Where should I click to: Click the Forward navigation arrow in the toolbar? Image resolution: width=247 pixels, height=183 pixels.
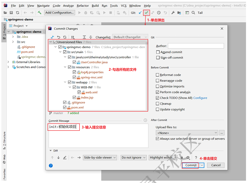(32, 13)
